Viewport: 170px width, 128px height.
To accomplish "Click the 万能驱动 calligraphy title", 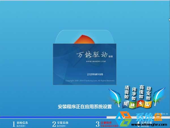I will (92, 54).
